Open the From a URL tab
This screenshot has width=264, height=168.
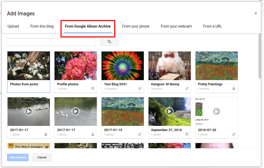pyautogui.click(x=212, y=26)
